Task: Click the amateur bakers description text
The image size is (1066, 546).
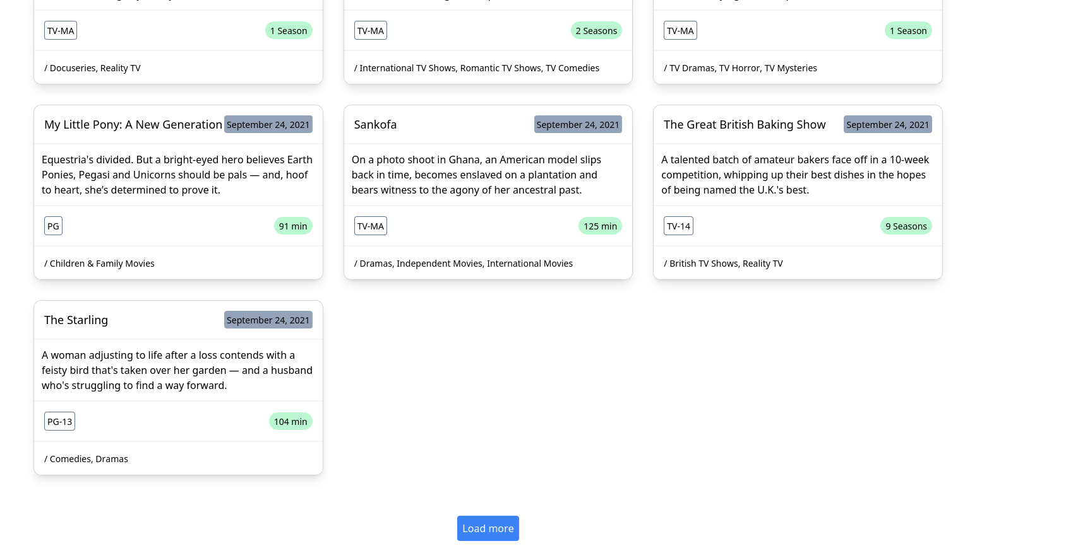Action: pyautogui.click(x=795, y=175)
